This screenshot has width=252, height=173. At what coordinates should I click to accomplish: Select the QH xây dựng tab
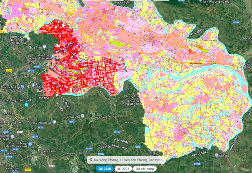[x=144, y=169]
